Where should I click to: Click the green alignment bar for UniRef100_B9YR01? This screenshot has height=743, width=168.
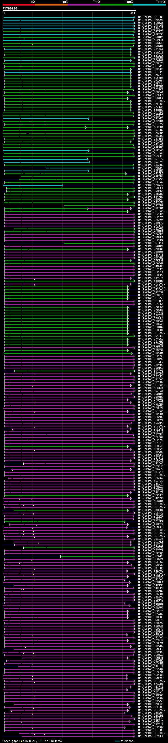click(x=75, y=371)
